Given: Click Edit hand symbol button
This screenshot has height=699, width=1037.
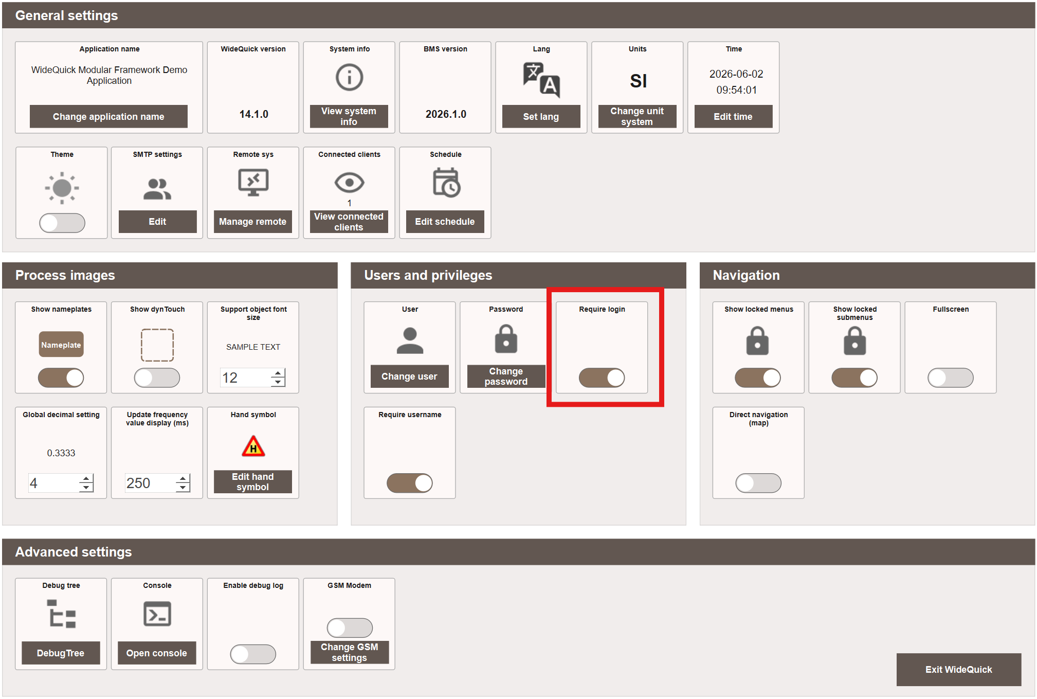Looking at the screenshot, I should click(253, 482).
